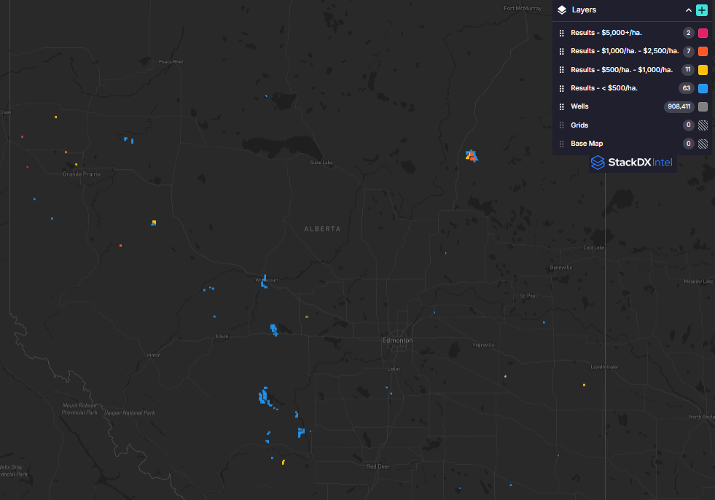The height and width of the screenshot is (500, 715).
Task: Grab the drag handle for Wells layer
Action: pyautogui.click(x=561, y=106)
